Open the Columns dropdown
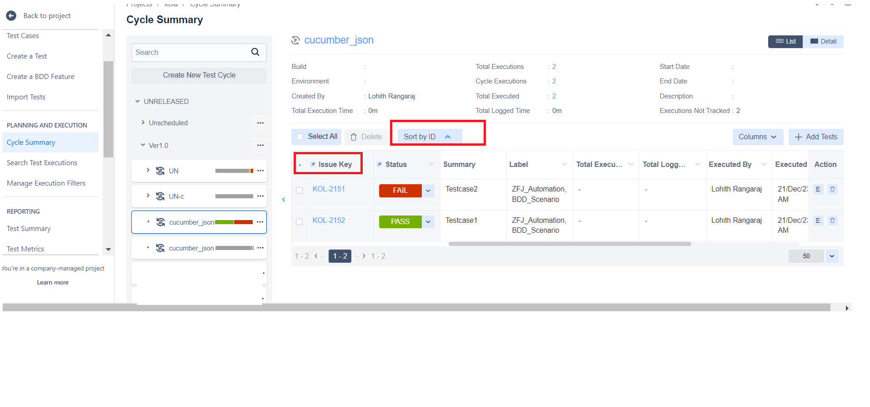This screenshot has height=407, width=870. coord(757,137)
